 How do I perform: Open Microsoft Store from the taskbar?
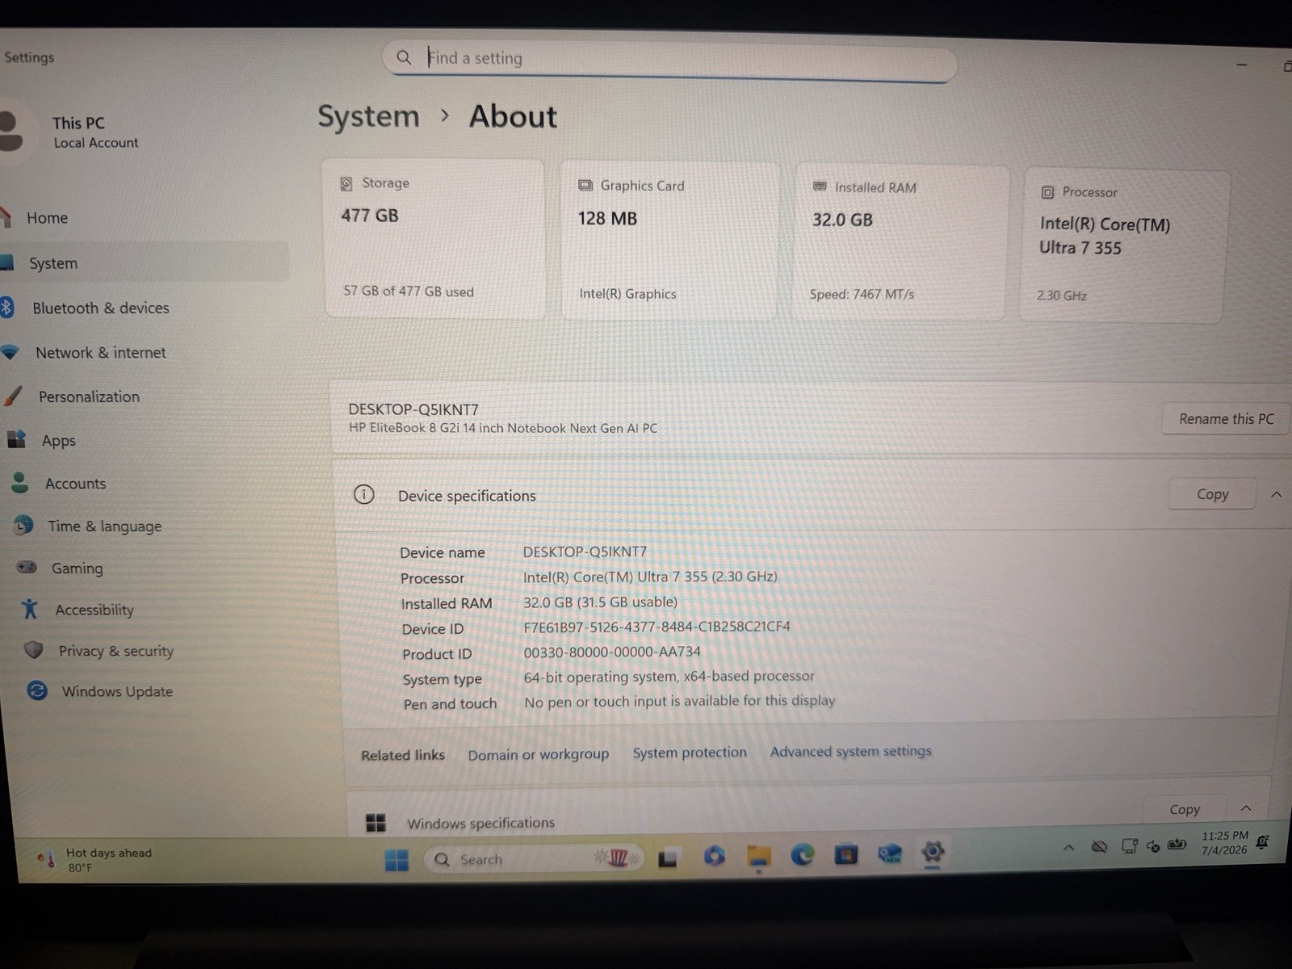[845, 854]
